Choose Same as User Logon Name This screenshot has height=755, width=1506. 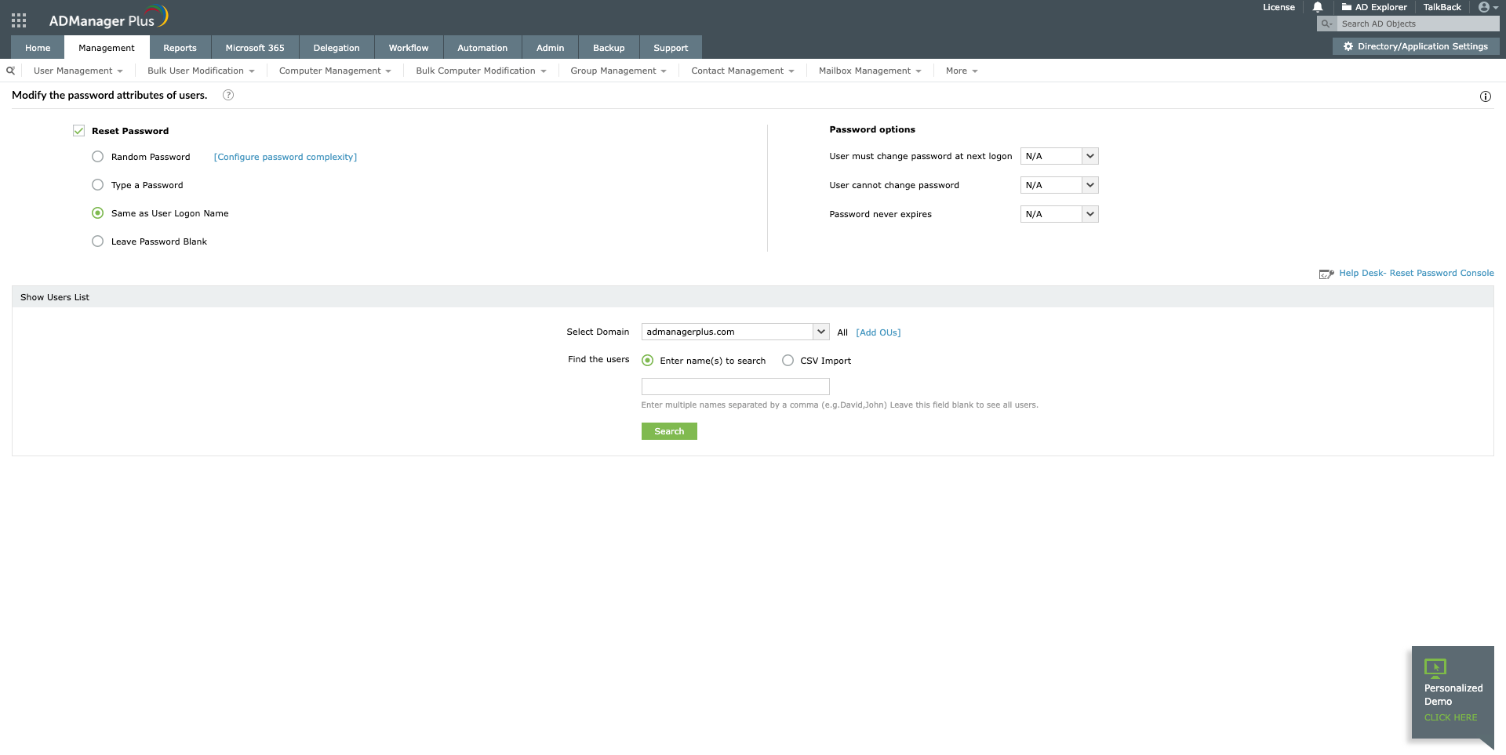97,213
